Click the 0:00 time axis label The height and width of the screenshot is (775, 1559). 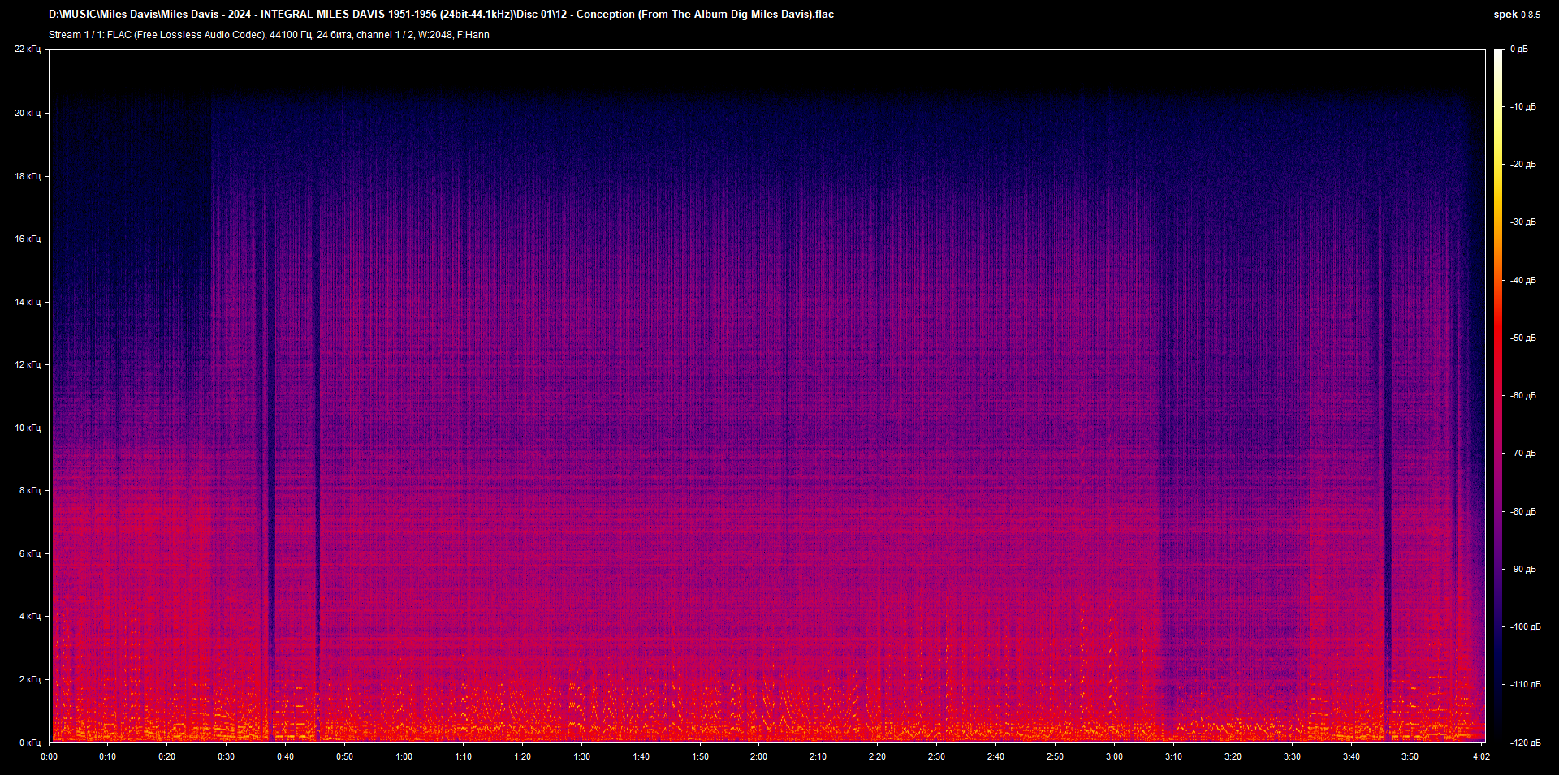[50, 756]
